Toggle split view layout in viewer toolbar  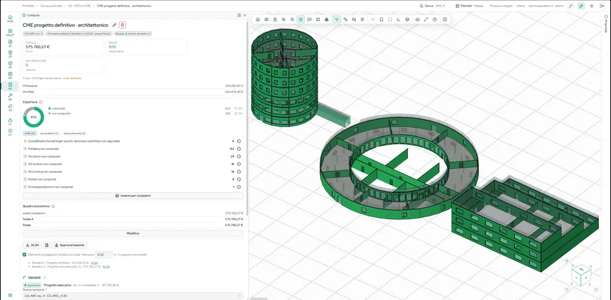(x=445, y=20)
